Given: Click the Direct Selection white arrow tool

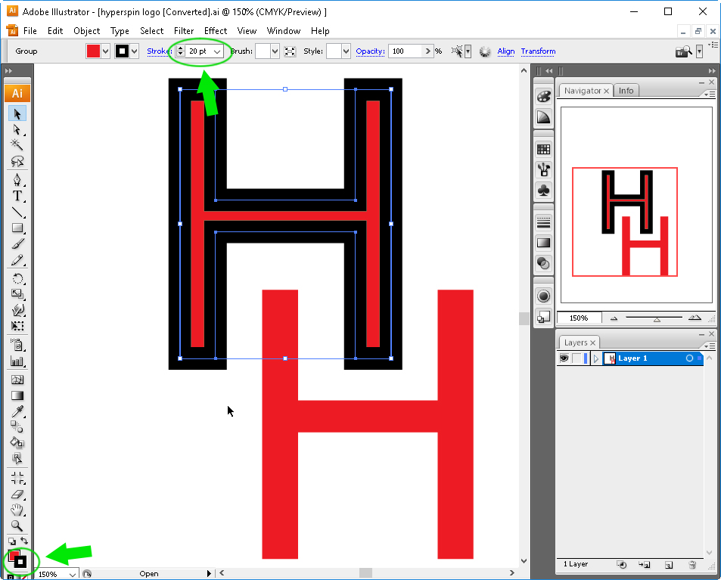Looking at the screenshot, I should (x=17, y=129).
